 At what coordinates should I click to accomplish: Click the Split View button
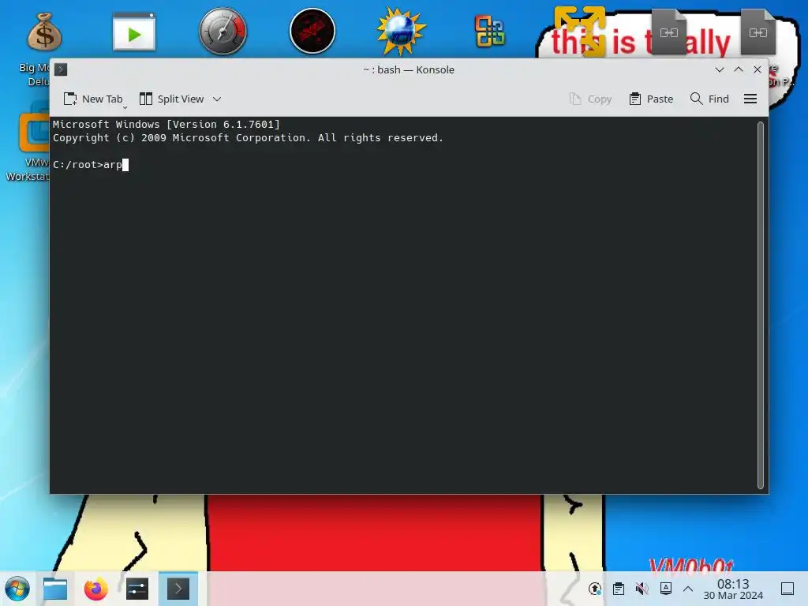tap(172, 99)
